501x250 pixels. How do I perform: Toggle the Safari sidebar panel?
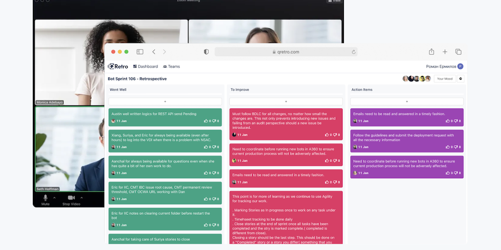tap(140, 52)
